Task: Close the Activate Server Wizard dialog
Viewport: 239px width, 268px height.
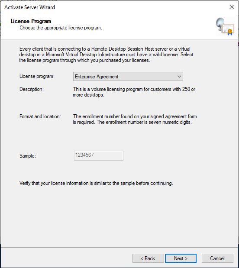Action: [232, 7]
